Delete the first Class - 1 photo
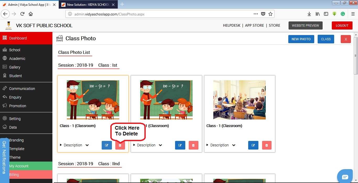 click(120, 145)
